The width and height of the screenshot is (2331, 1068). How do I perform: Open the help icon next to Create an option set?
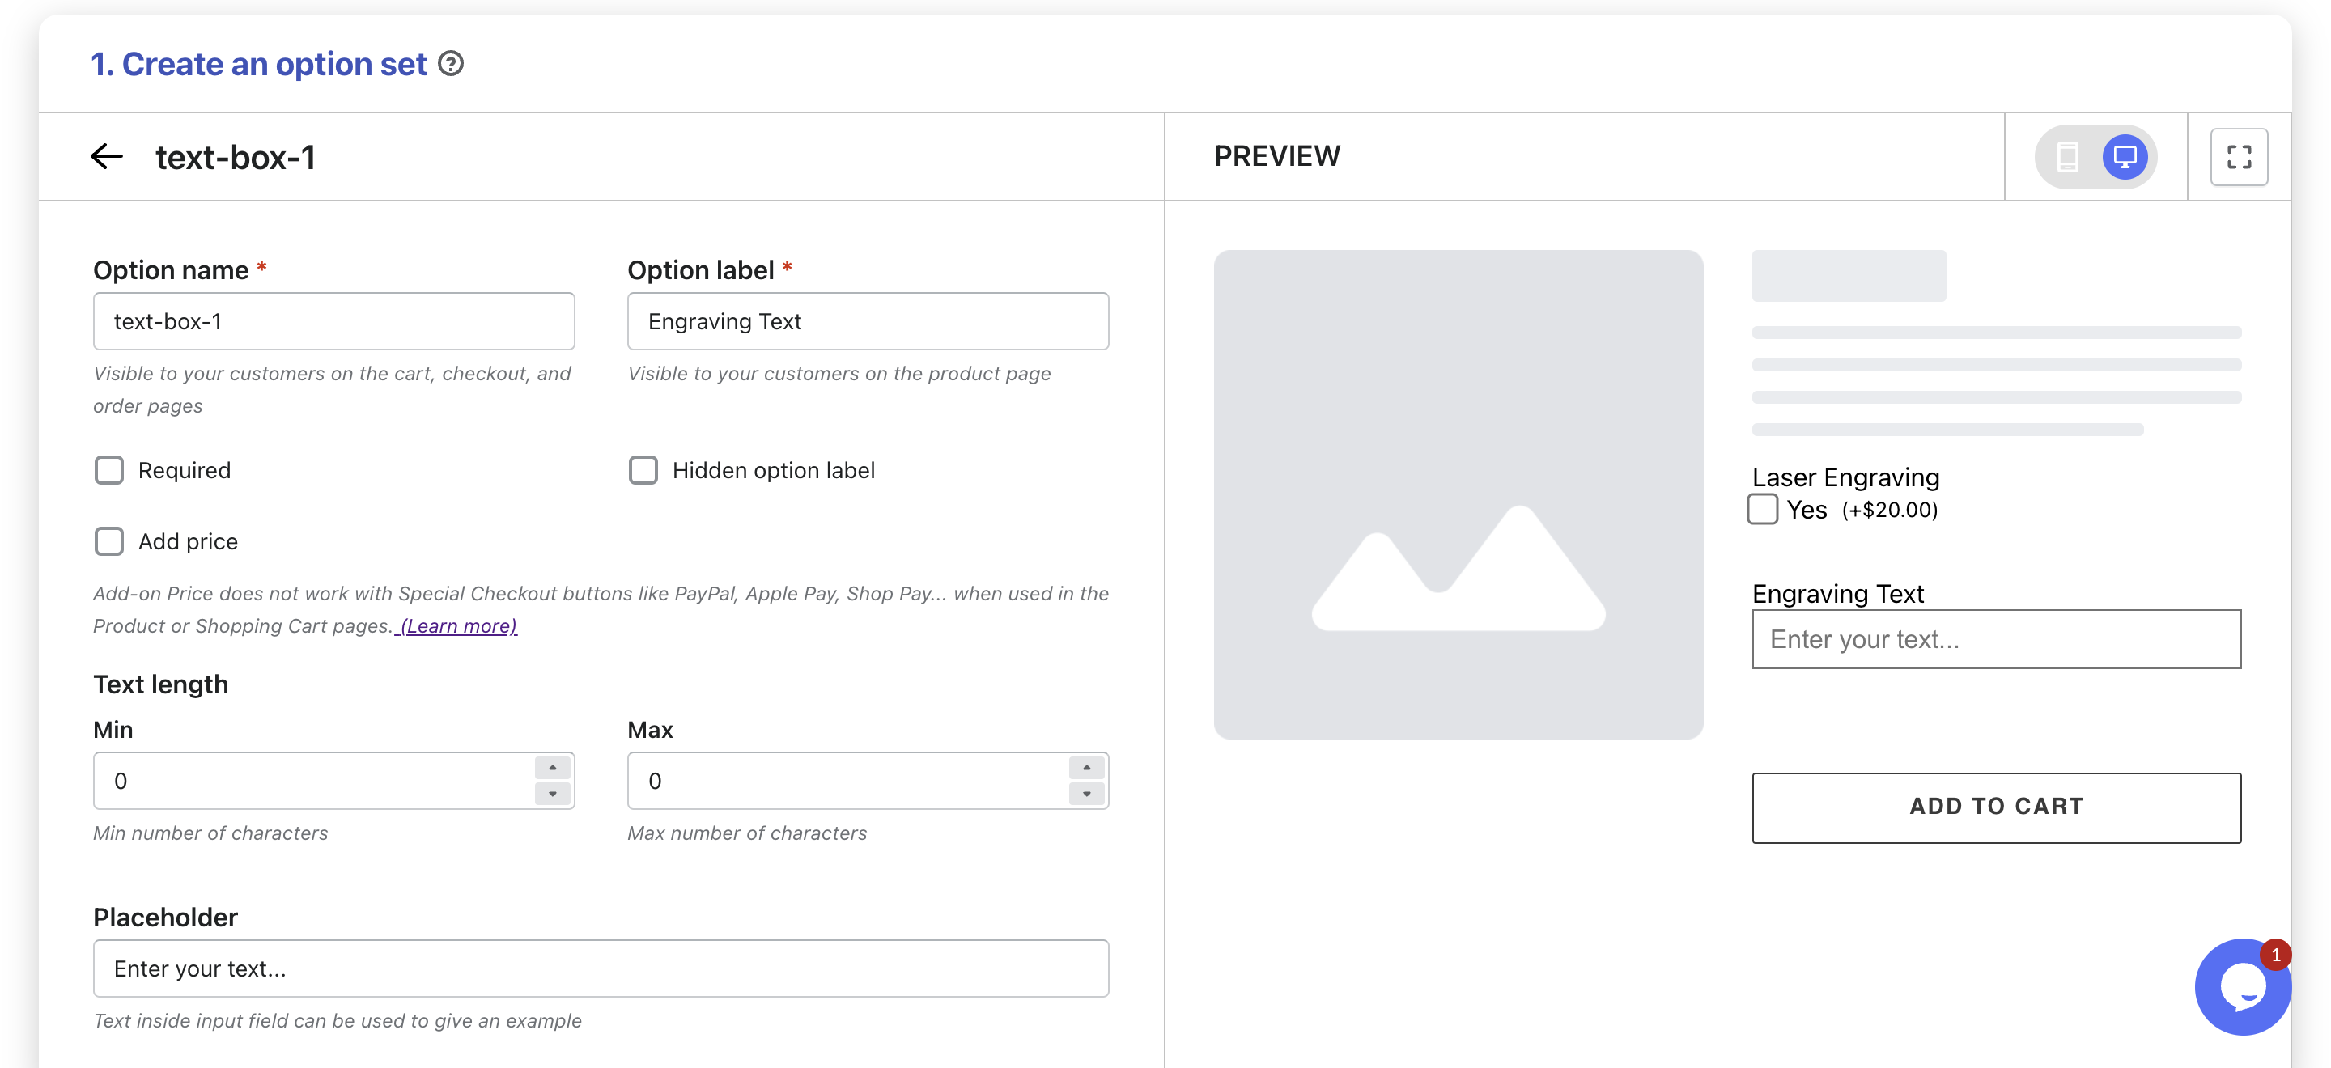pos(451,64)
